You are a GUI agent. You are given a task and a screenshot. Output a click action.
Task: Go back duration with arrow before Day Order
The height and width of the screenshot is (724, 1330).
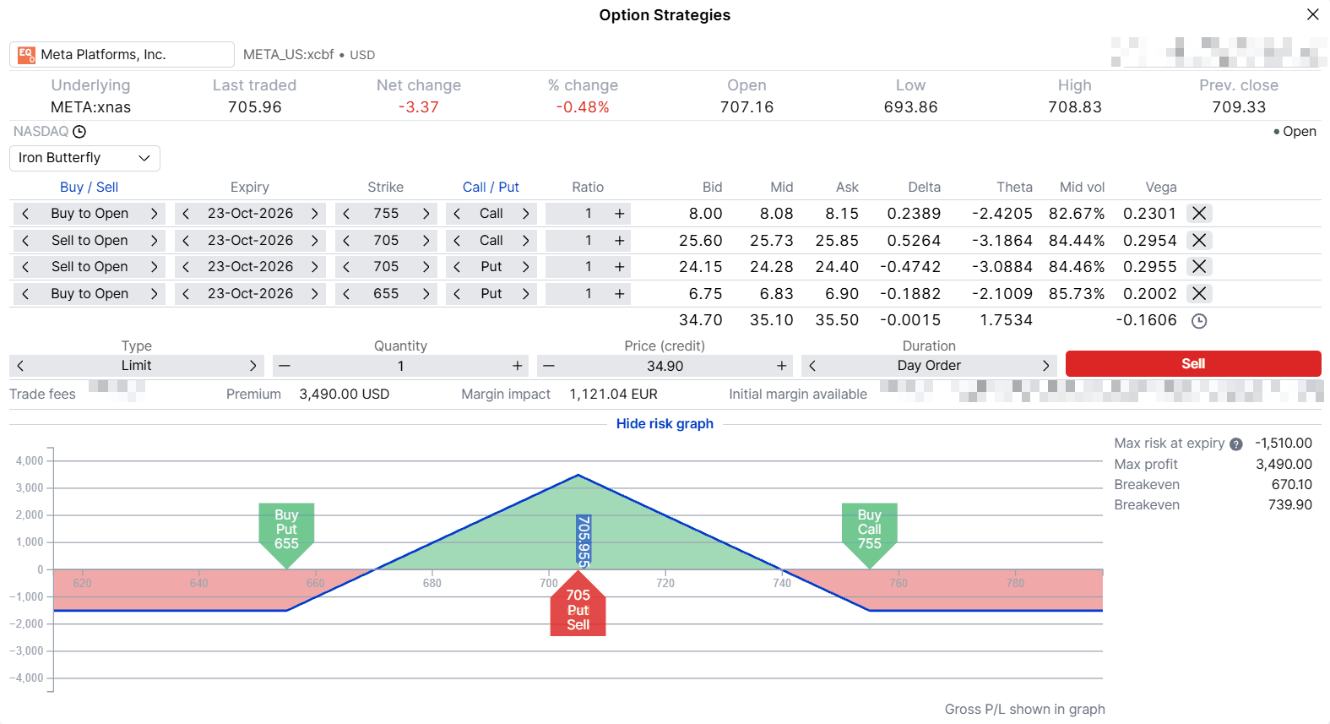click(x=812, y=366)
